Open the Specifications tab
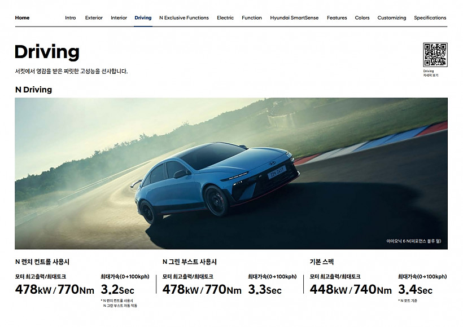The width and height of the screenshot is (463, 327). coord(430,17)
